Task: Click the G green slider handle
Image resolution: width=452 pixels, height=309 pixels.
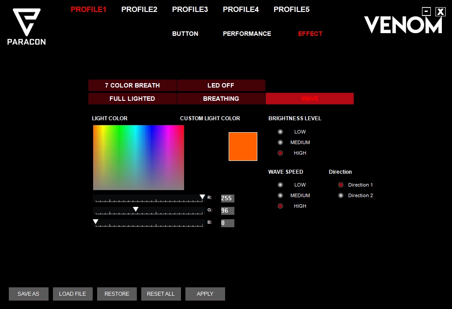Action: [x=136, y=209]
